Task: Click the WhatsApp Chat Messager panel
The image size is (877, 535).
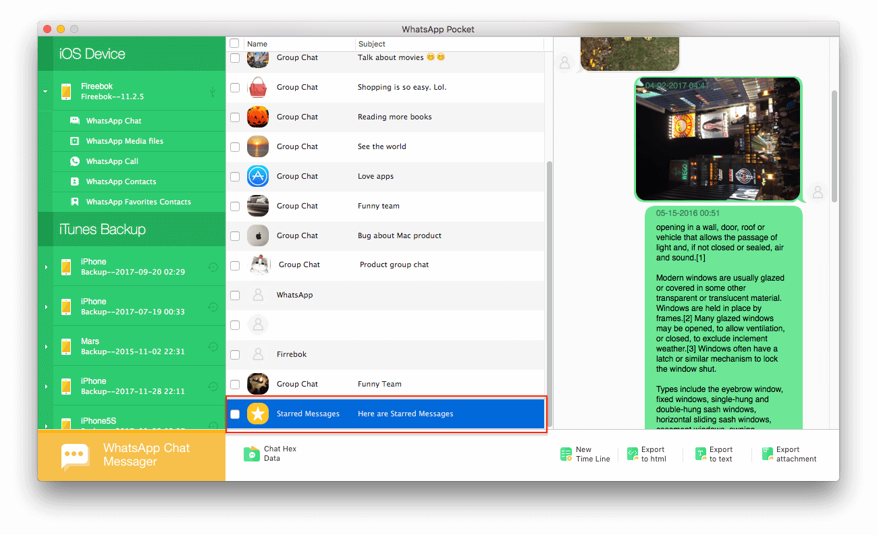Action: [132, 456]
